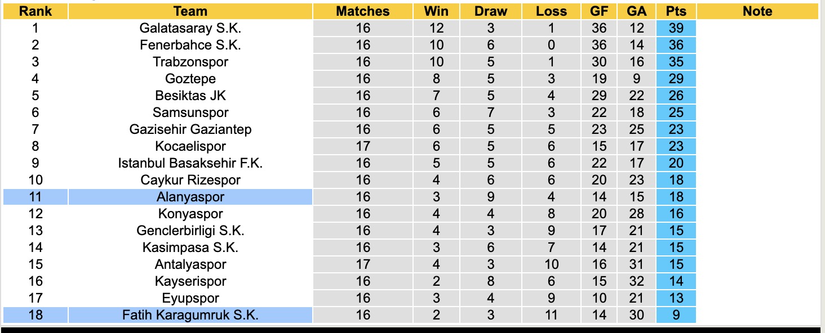Click the Team column header
The image size is (825, 333).
[x=190, y=11]
